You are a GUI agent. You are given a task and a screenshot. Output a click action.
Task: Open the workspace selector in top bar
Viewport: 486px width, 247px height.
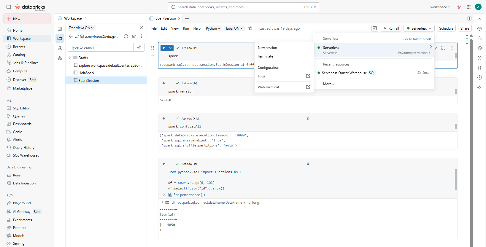440,7
